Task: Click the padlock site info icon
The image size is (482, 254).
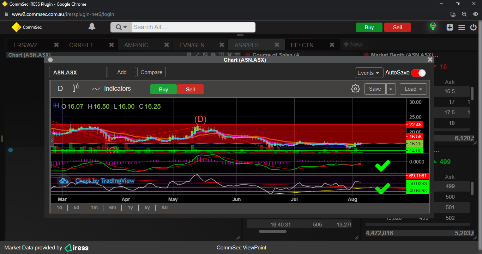Action: pyautogui.click(x=6, y=14)
